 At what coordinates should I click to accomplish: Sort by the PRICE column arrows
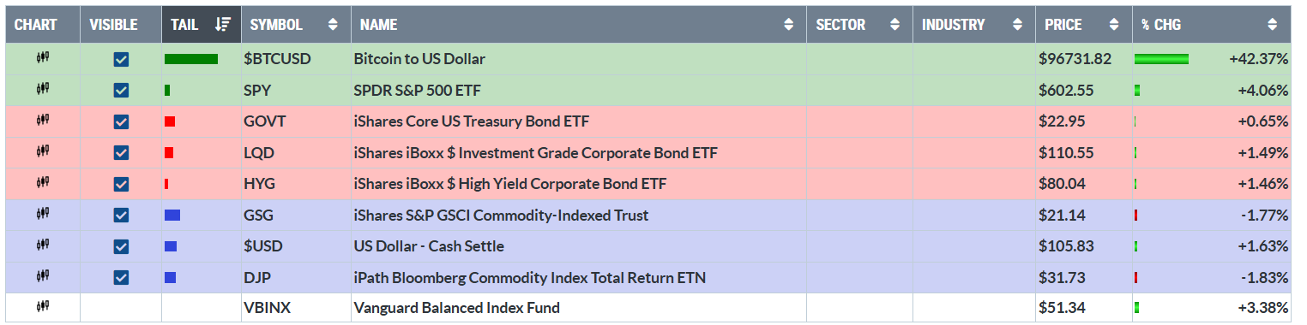(x=1114, y=25)
